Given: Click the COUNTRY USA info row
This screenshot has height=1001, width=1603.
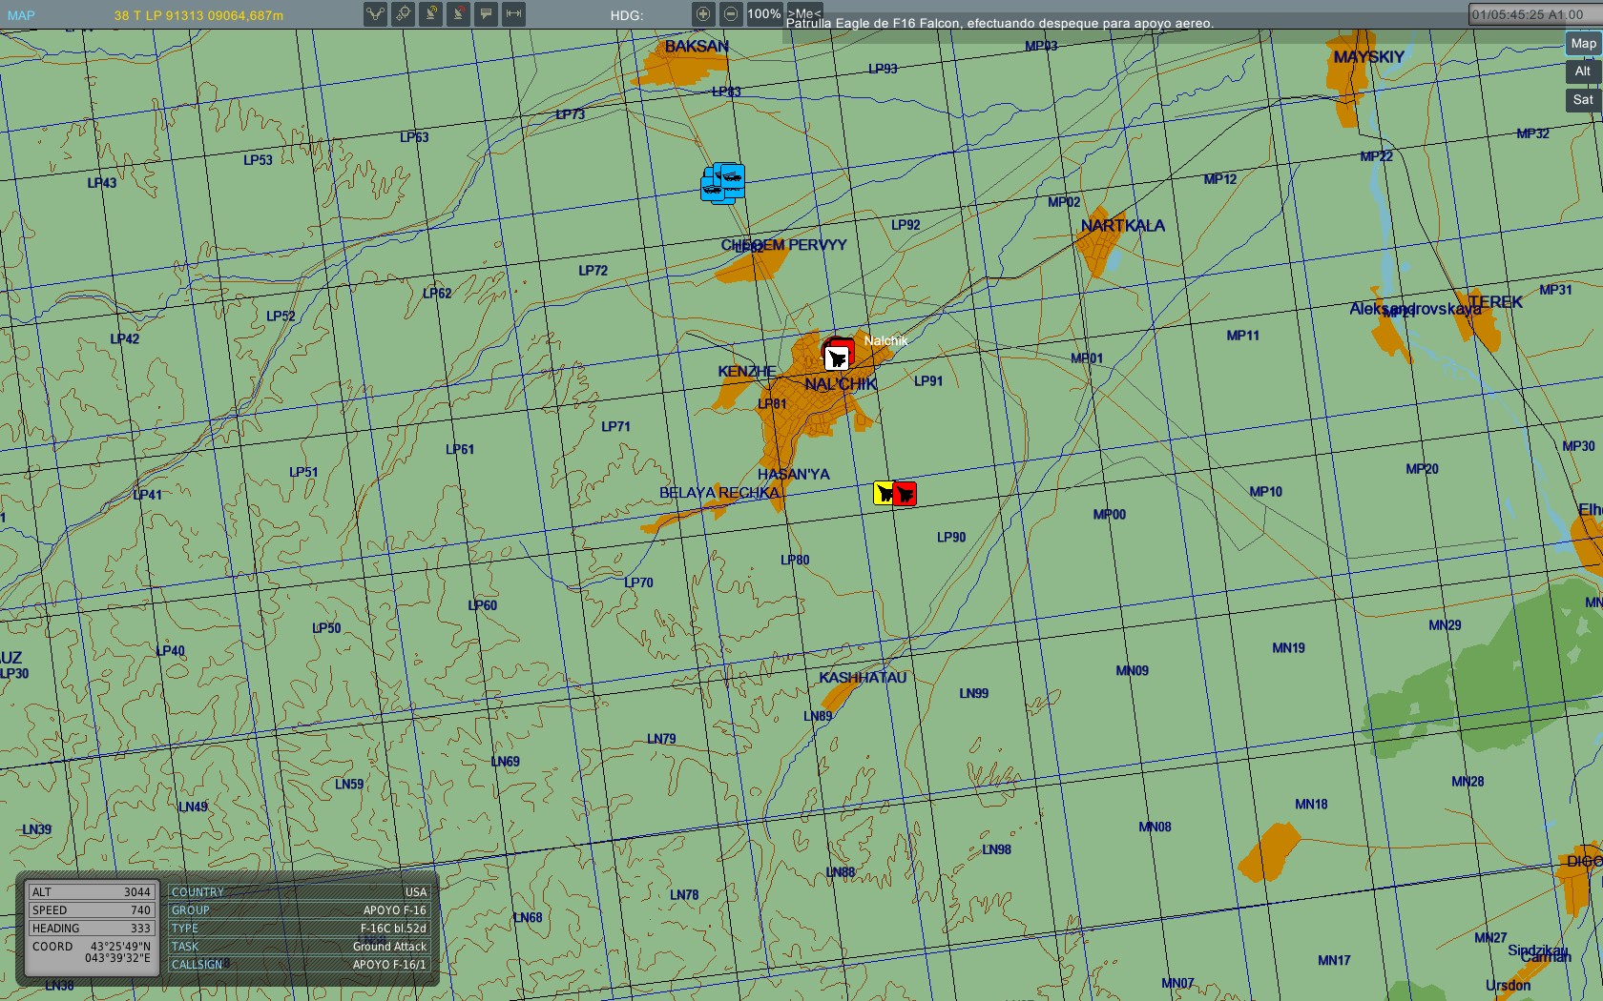Looking at the screenshot, I should [x=299, y=892].
